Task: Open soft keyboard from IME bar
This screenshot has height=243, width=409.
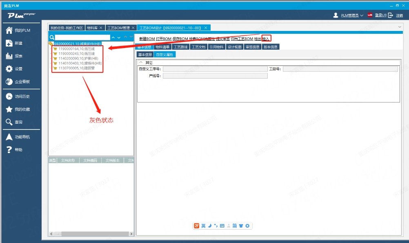Action: [222, 226]
